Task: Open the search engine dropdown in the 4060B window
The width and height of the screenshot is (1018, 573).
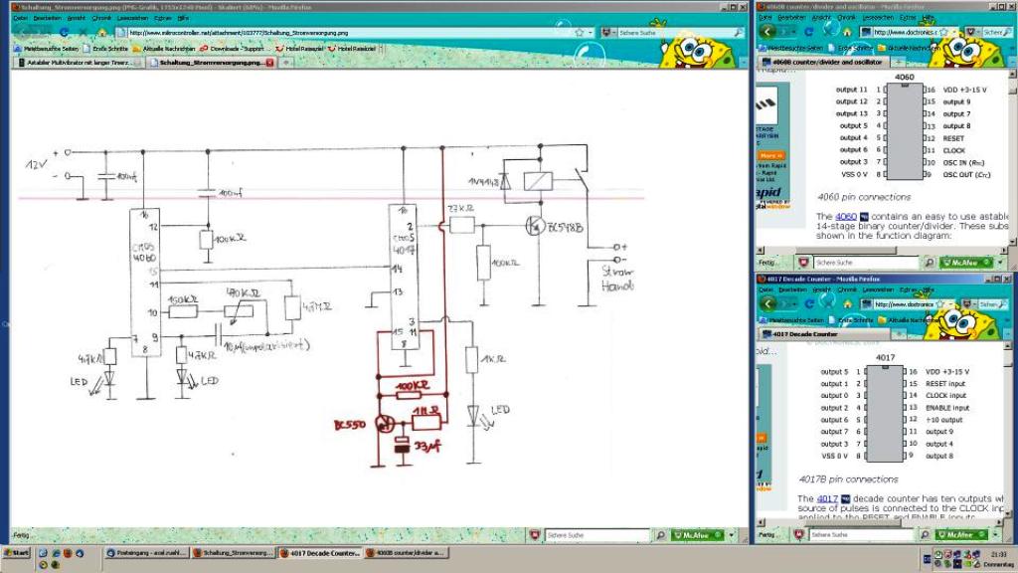Action: 978,32
